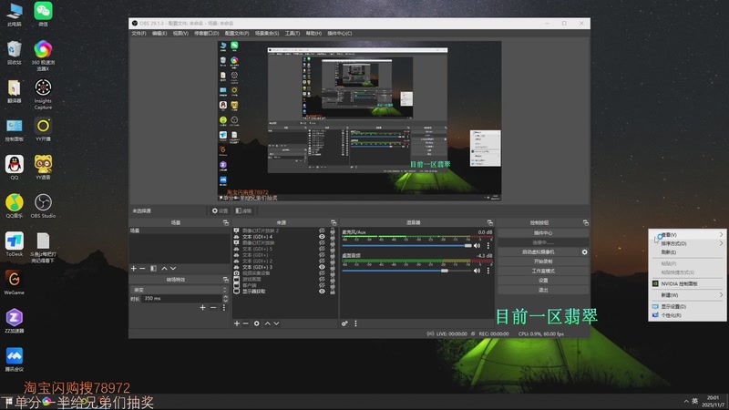This screenshot has height=410, width=729.
Task: Add a source with the plus icon in the Sources (来源) dock
Action: [x=237, y=323]
